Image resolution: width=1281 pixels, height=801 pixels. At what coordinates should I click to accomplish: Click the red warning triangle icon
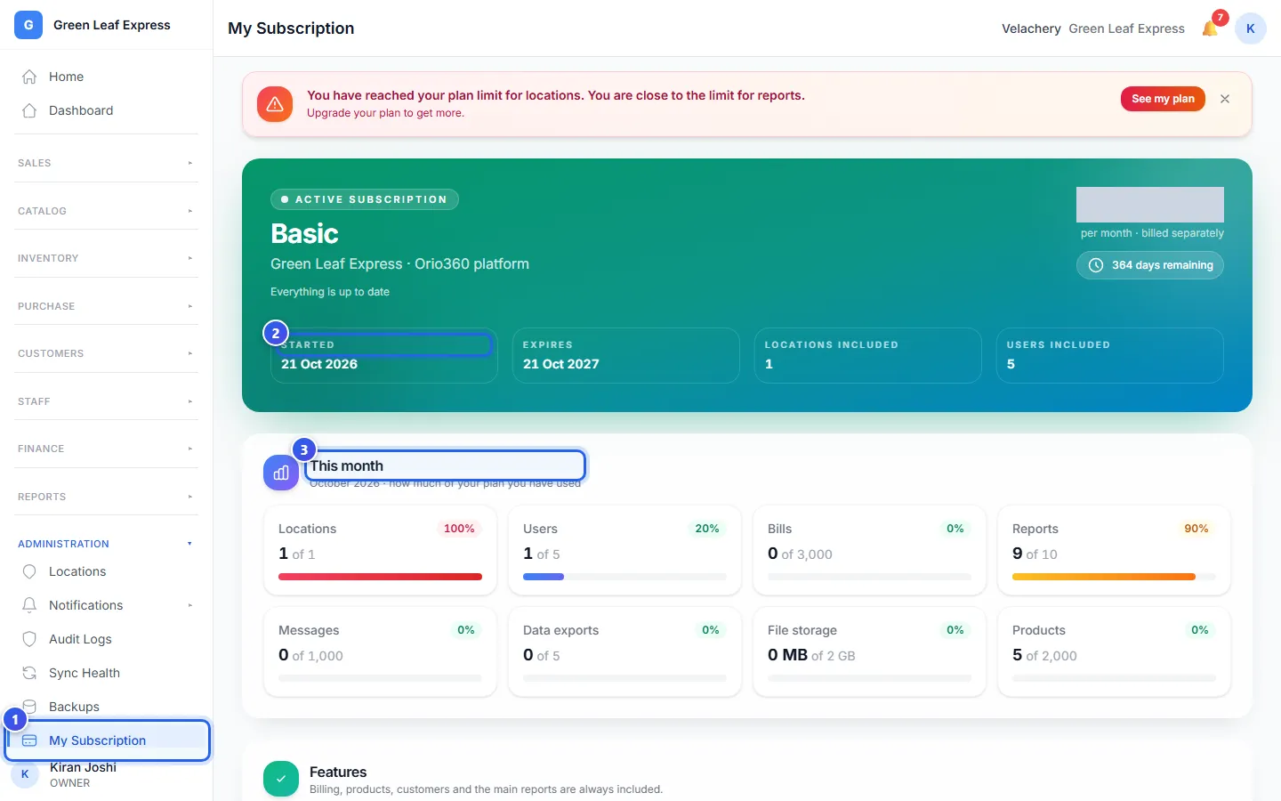(x=275, y=104)
